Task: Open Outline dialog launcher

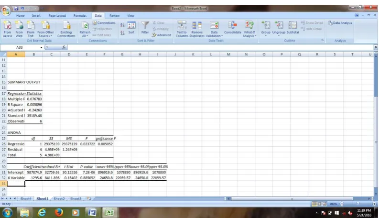Action: click(x=323, y=41)
